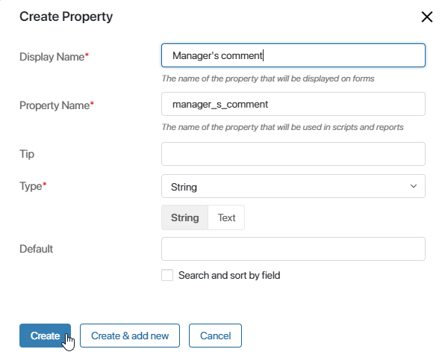
Task: Close the Create Property dialog
Action: 427,16
